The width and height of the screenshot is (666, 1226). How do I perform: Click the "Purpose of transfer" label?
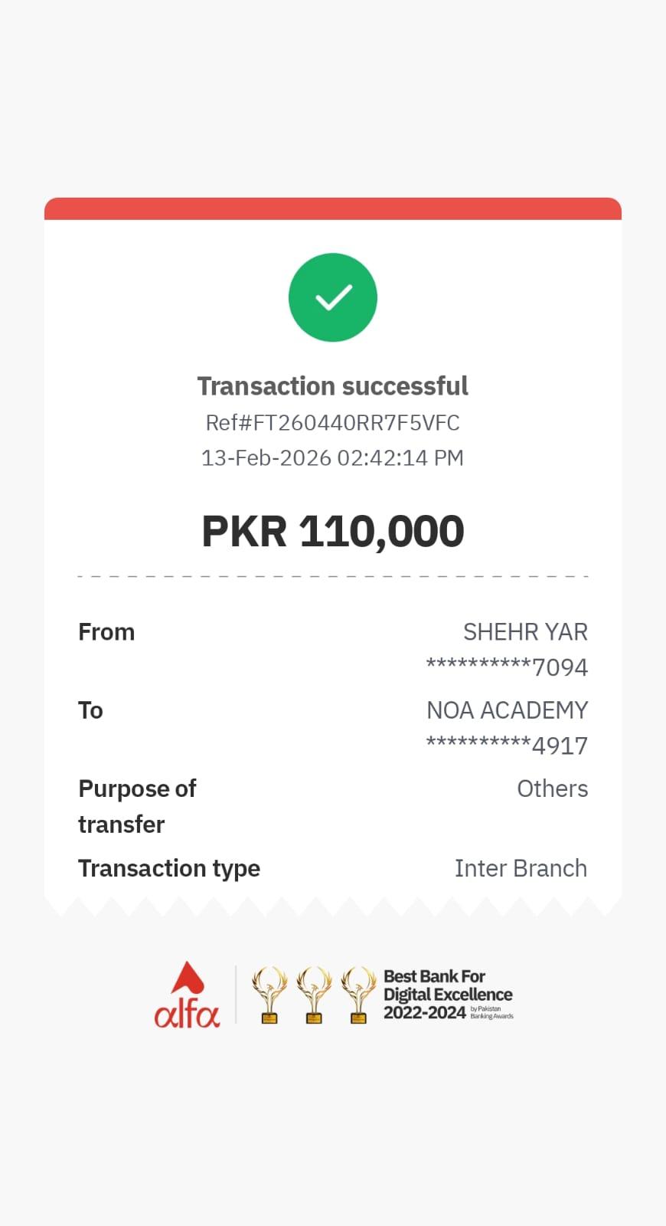point(137,806)
